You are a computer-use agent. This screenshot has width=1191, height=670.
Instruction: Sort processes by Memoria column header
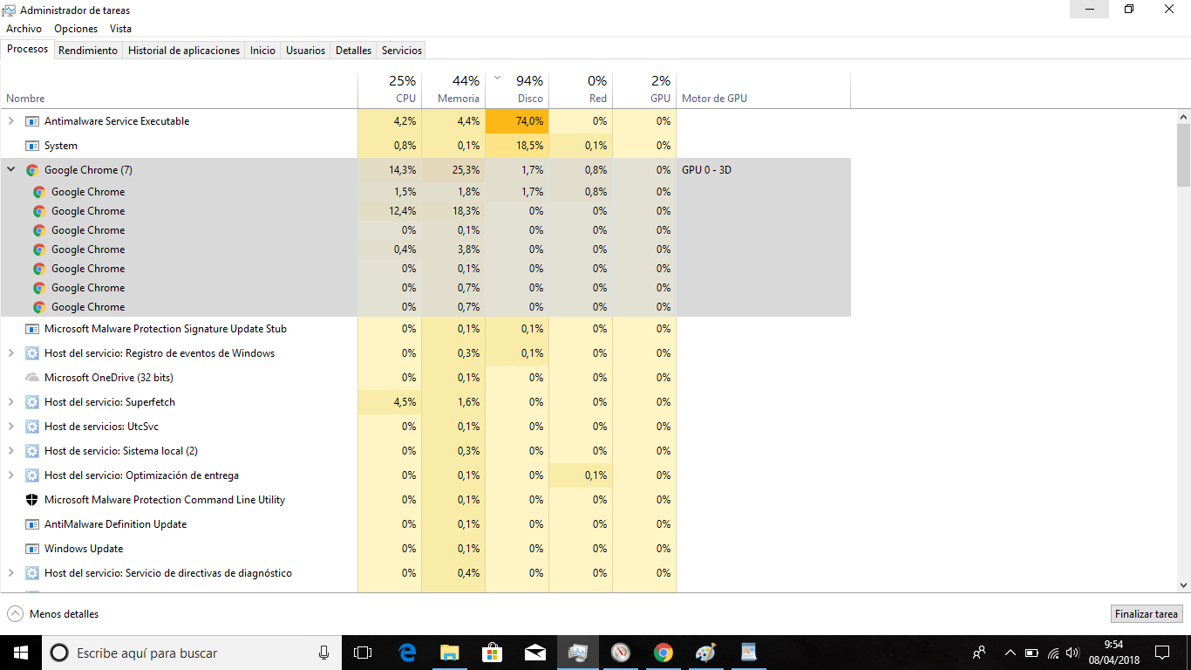point(453,90)
